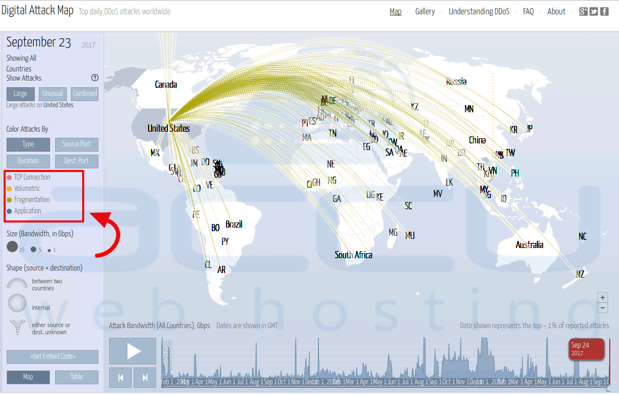This screenshot has width=619, height=395.
Task: Share via the Twitter icon
Action: pos(593,12)
